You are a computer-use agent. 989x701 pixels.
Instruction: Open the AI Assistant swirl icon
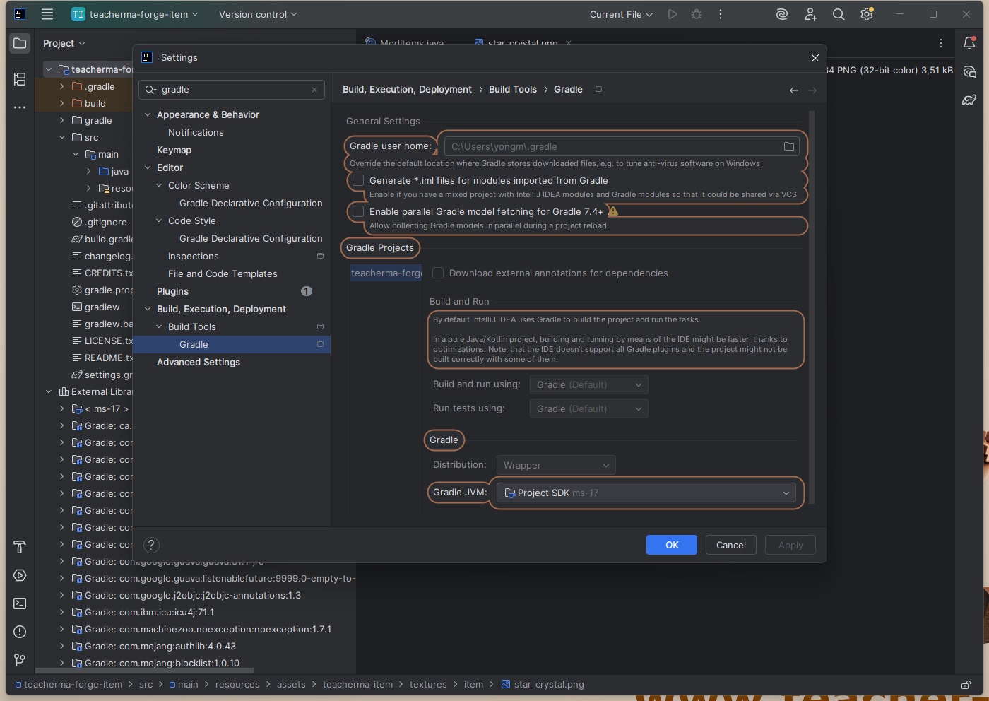[781, 14]
